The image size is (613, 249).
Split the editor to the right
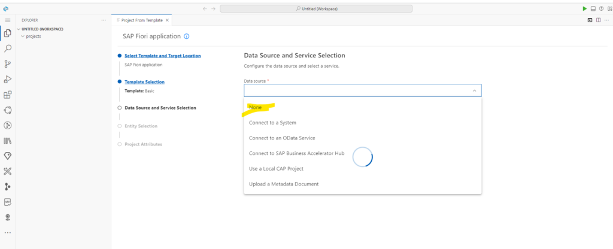(599, 20)
